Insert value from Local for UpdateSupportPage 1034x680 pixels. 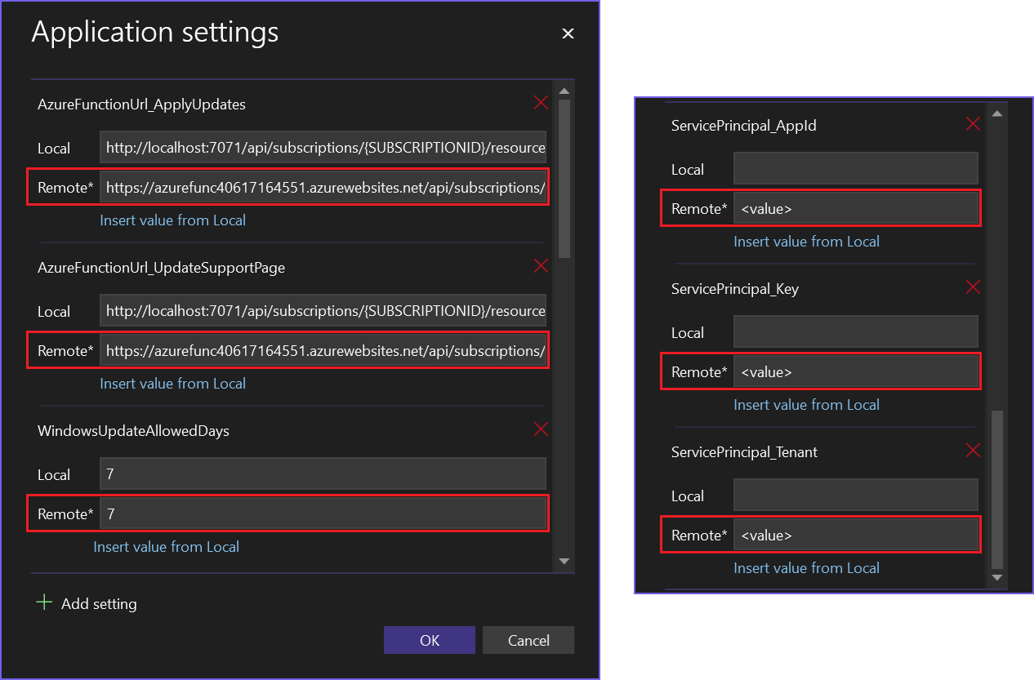click(x=172, y=384)
